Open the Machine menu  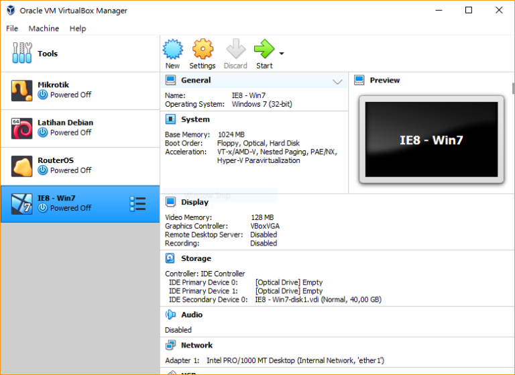[x=44, y=29]
